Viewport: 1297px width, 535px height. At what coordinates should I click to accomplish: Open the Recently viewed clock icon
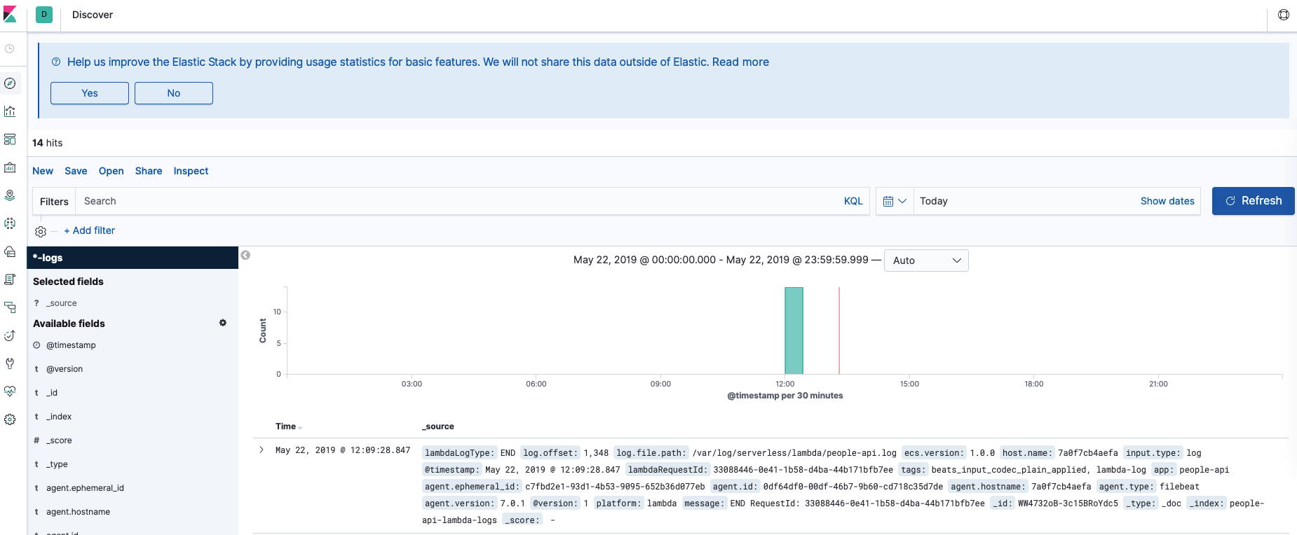pos(10,49)
